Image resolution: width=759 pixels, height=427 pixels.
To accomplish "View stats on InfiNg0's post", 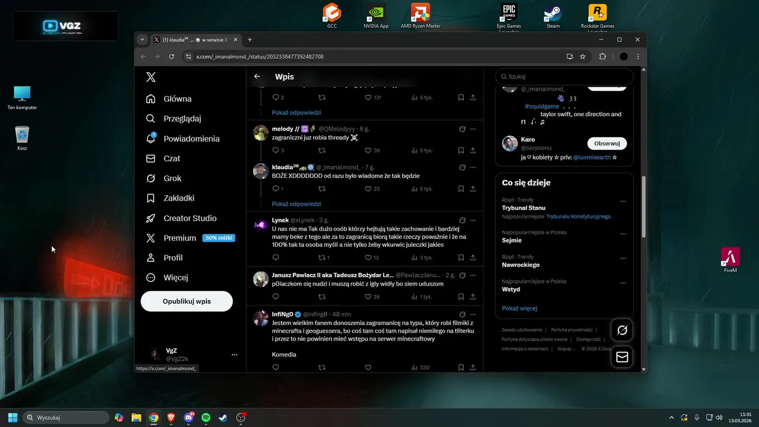I will pyautogui.click(x=420, y=368).
